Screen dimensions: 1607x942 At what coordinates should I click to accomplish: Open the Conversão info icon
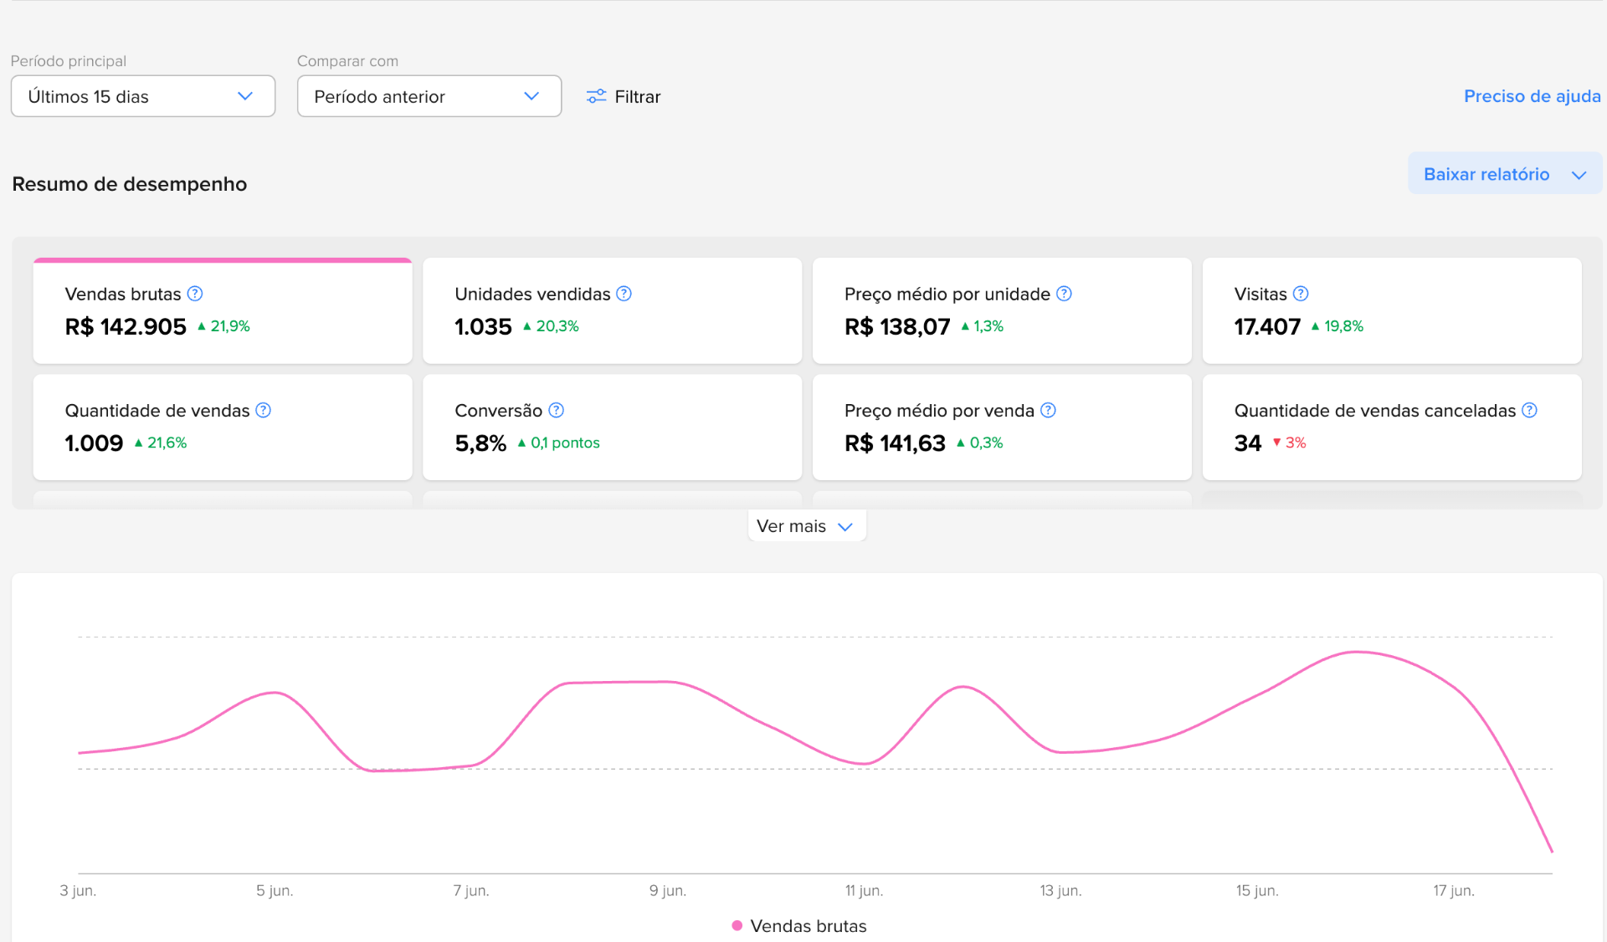557,410
